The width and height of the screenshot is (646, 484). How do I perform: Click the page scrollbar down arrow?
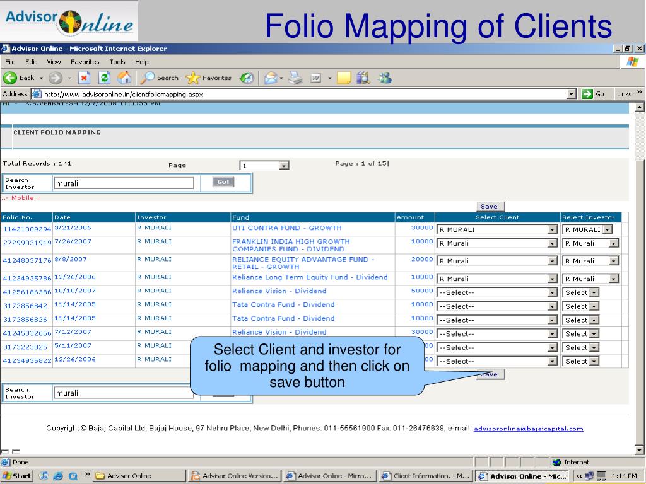click(x=640, y=450)
